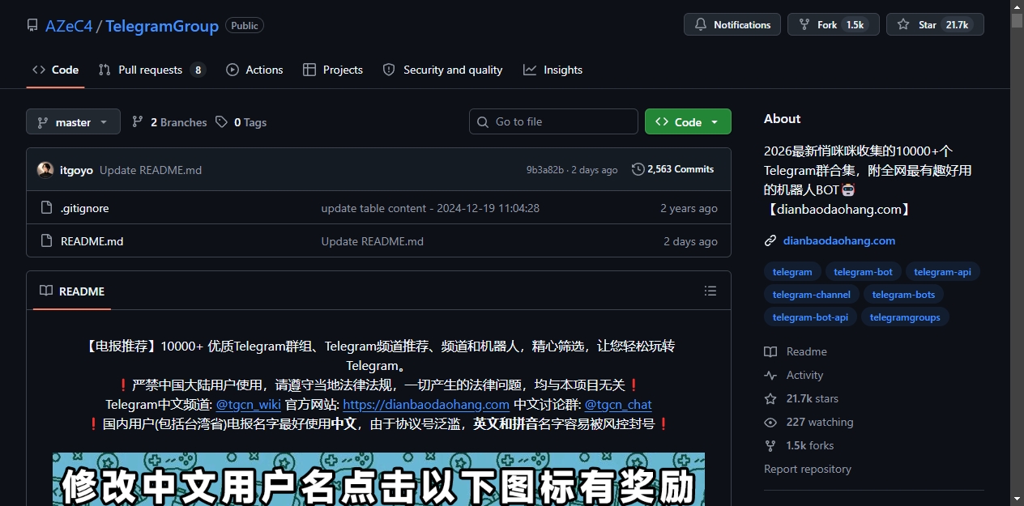This screenshot has height=506, width=1024.
Task: Focus the Go to file search field
Action: pos(553,121)
